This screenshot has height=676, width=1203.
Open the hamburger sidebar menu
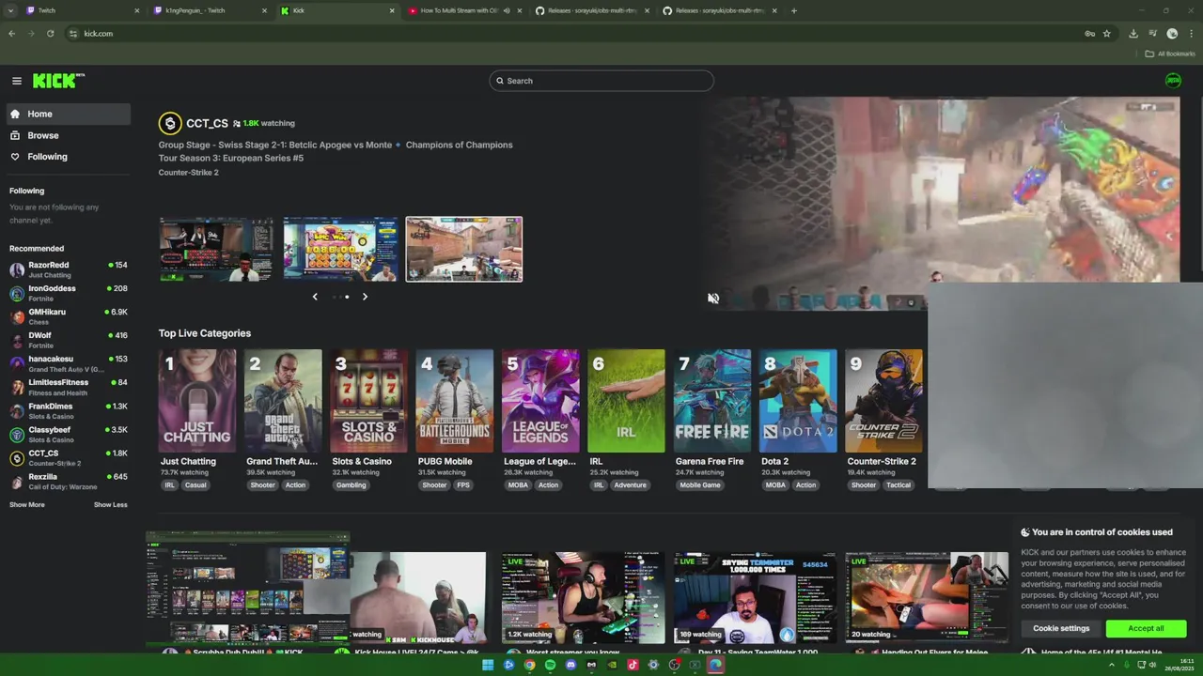(16, 81)
